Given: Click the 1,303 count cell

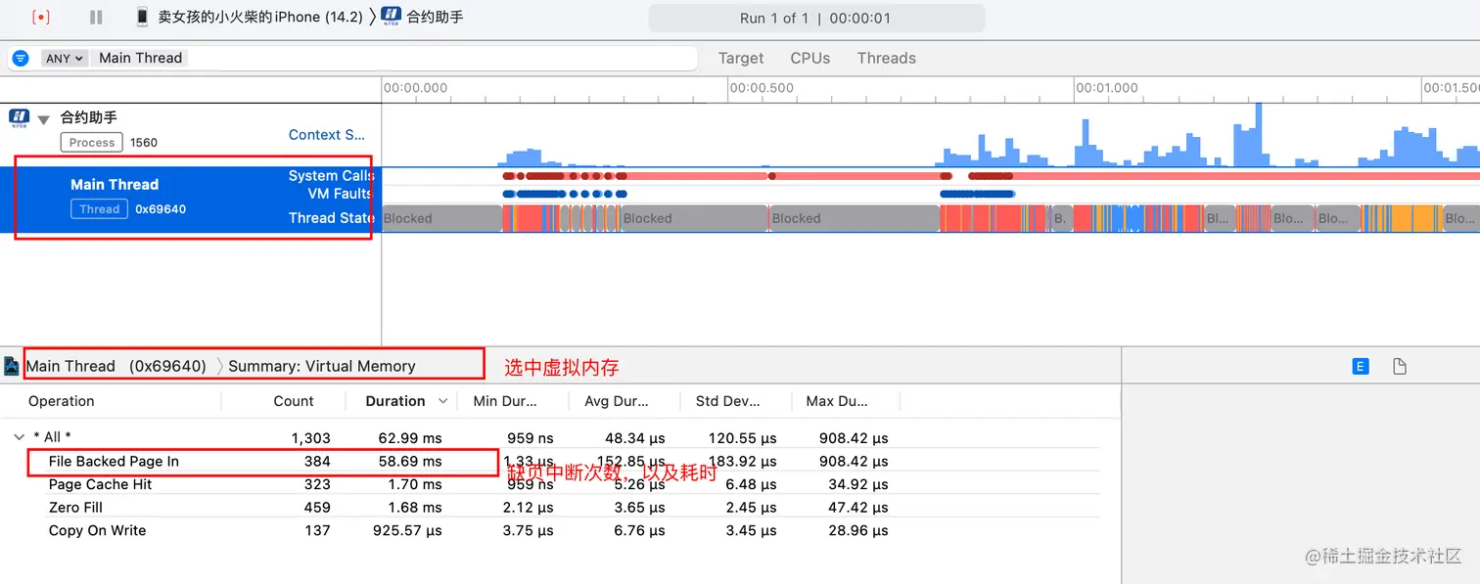Looking at the screenshot, I should (x=311, y=438).
